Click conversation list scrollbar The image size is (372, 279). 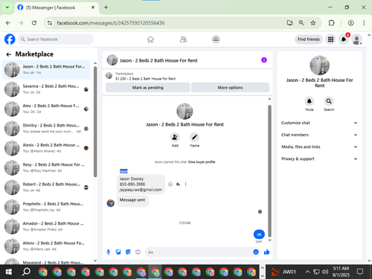(95, 121)
